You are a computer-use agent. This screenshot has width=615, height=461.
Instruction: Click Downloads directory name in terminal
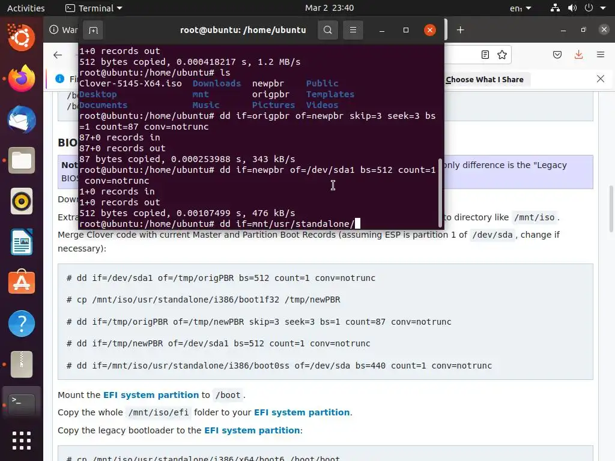coord(216,83)
